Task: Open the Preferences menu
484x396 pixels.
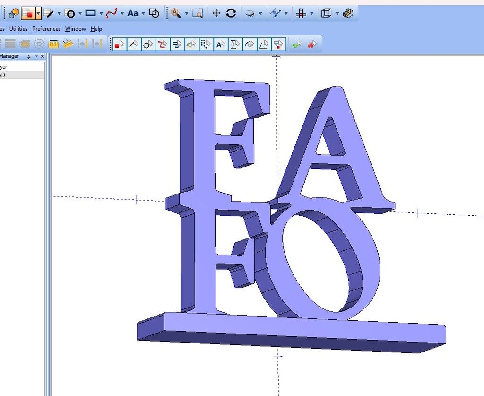Action: point(46,29)
